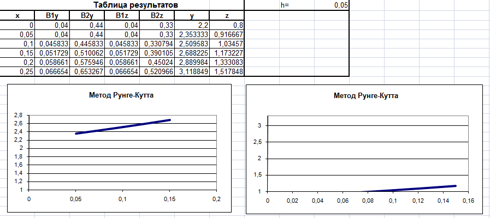The width and height of the screenshot is (490, 218).
Task: Select cell with value 2,889984
Action: pos(192,62)
